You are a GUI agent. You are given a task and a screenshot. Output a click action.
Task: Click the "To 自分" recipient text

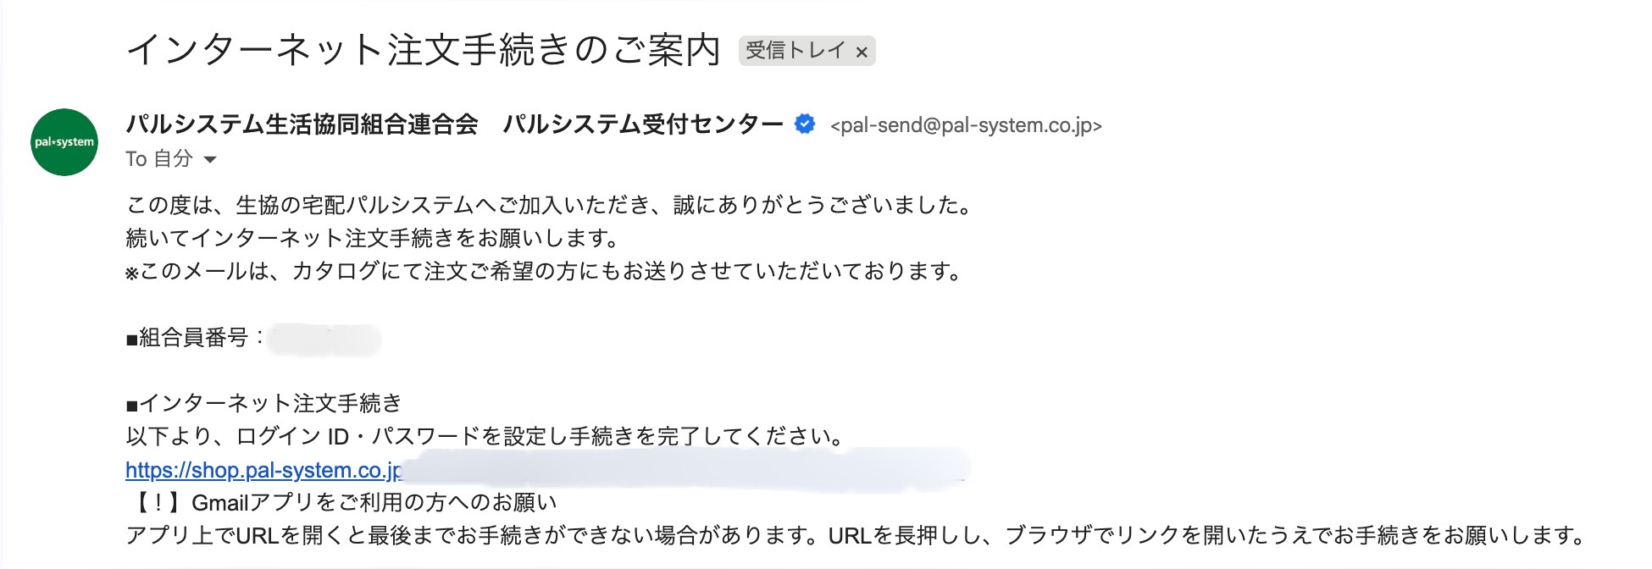[159, 159]
